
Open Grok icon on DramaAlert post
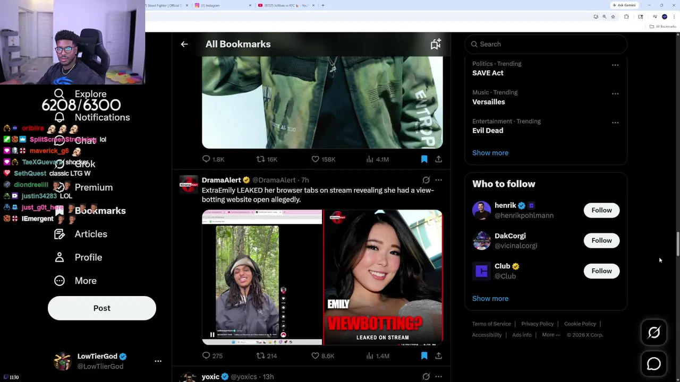426,180
